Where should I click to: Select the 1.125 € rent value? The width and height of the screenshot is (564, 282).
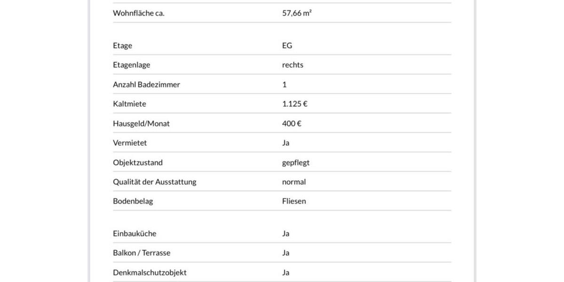tap(295, 104)
